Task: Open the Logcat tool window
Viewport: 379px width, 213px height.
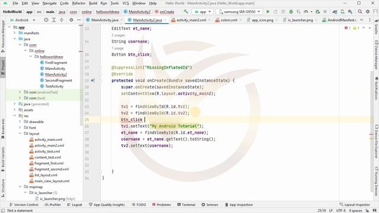Action: [75, 205]
